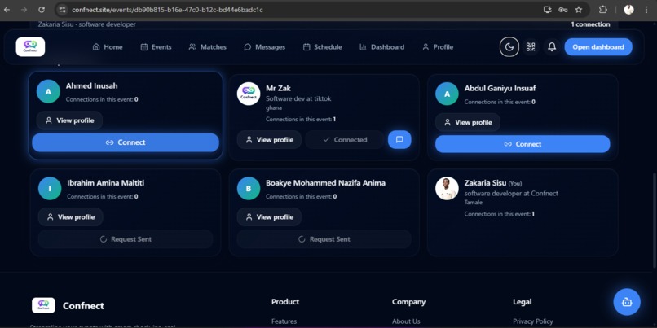Click Abdul Ganiyu Insuaf's avatar
This screenshot has width=657, height=328.
[447, 94]
